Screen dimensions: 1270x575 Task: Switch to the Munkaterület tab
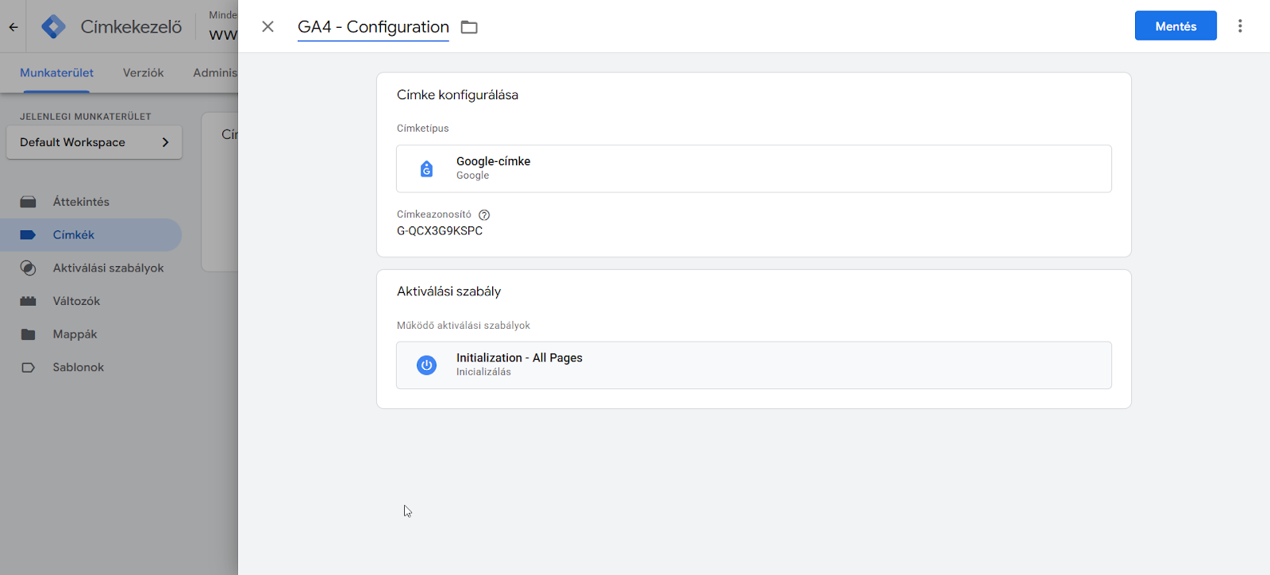[56, 72]
